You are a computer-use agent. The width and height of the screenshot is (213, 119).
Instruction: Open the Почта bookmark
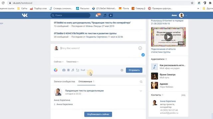[x=124, y=8]
